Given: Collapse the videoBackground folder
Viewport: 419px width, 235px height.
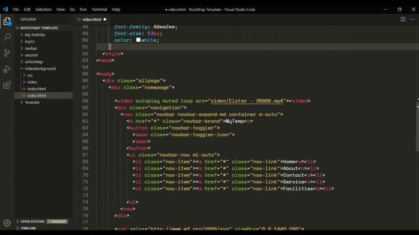Looking at the screenshot, I should tap(40, 69).
